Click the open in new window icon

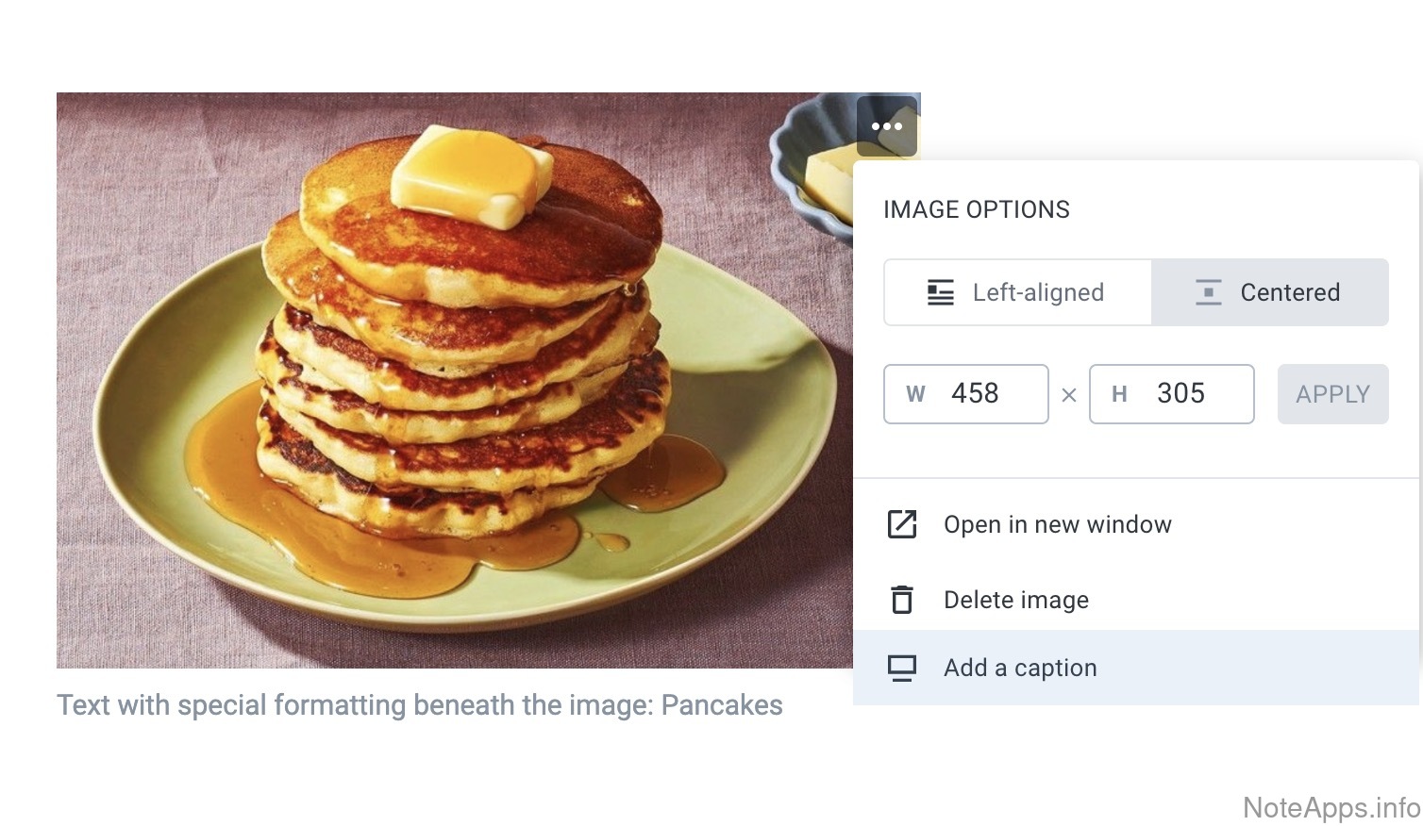[x=902, y=524]
